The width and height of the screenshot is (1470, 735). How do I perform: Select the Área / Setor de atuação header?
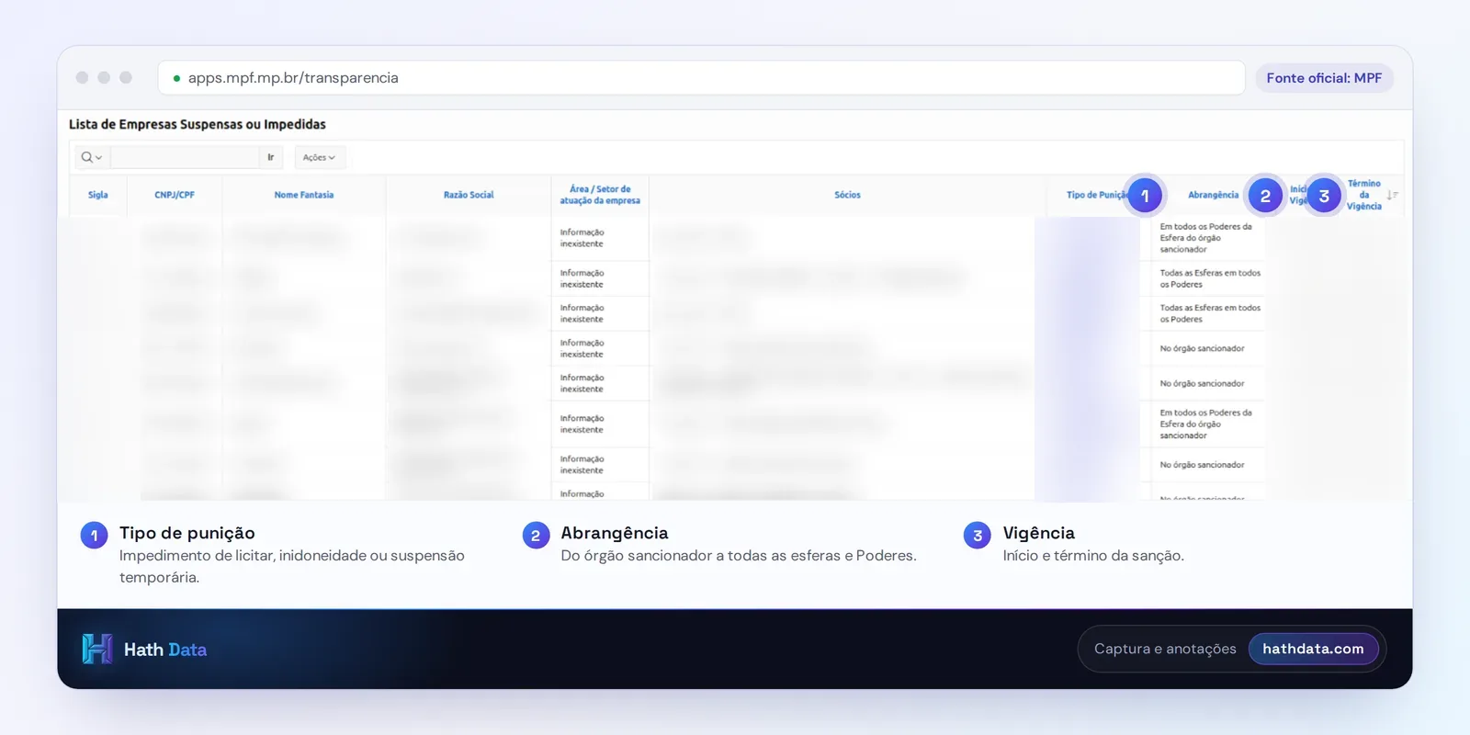point(600,195)
